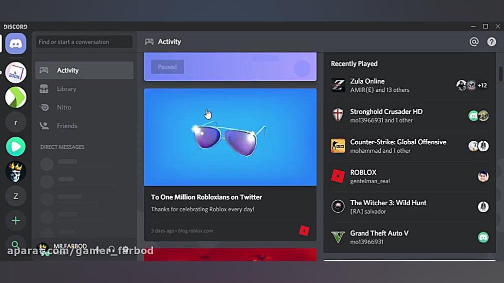This screenshot has width=504, height=283.
Task: Click '[RA] salvador' player name
Action: 368,212
